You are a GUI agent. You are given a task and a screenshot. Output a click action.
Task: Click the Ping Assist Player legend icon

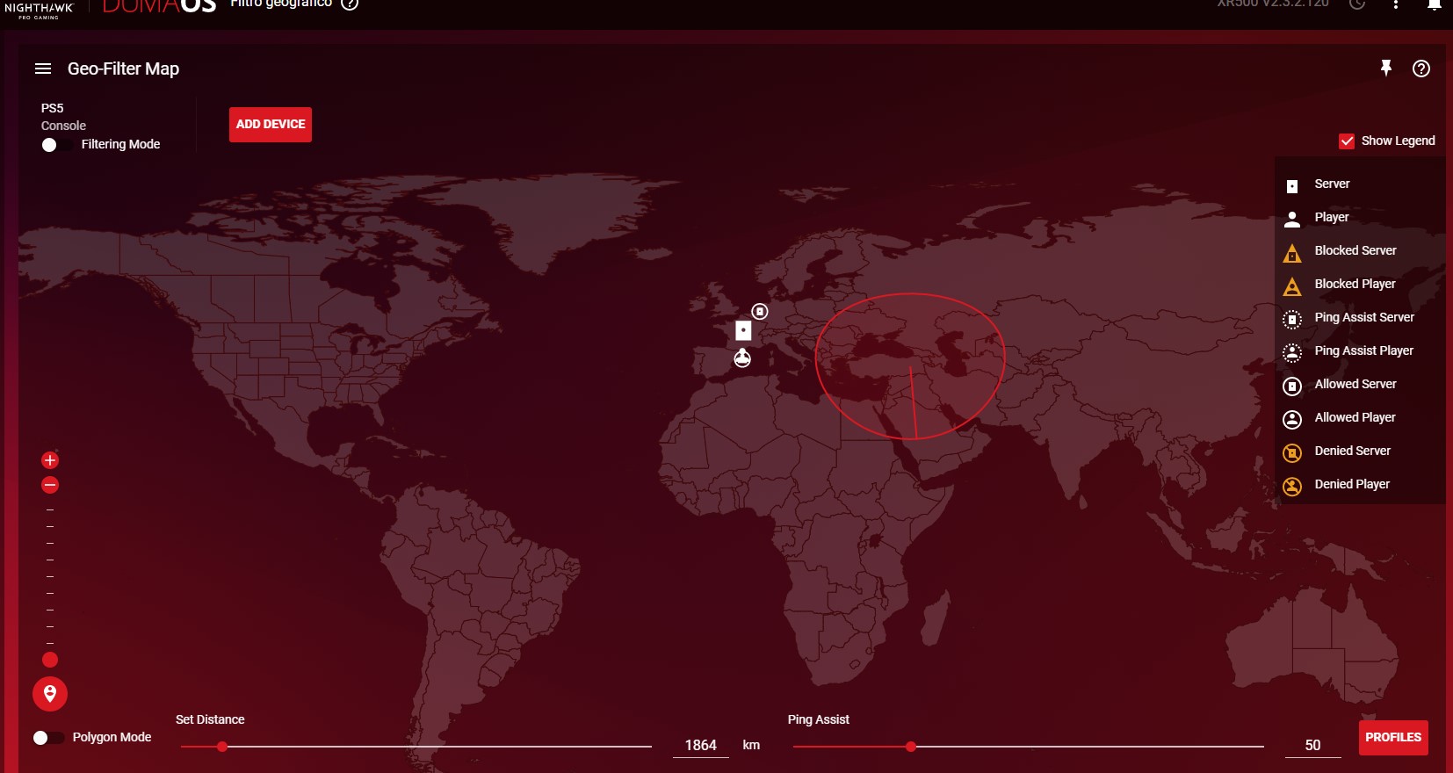[x=1292, y=353]
